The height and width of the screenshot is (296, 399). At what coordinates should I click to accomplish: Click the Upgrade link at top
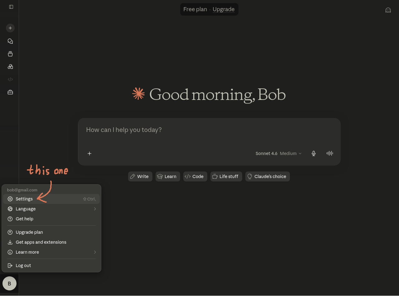pos(224,9)
